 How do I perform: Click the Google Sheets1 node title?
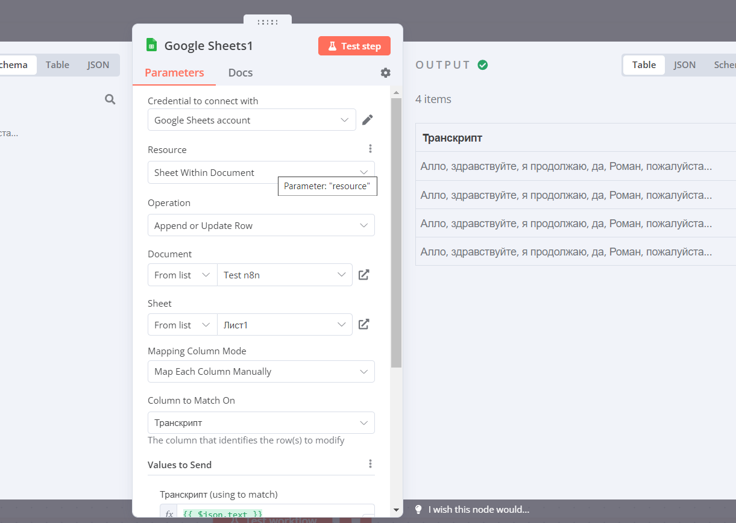(209, 46)
